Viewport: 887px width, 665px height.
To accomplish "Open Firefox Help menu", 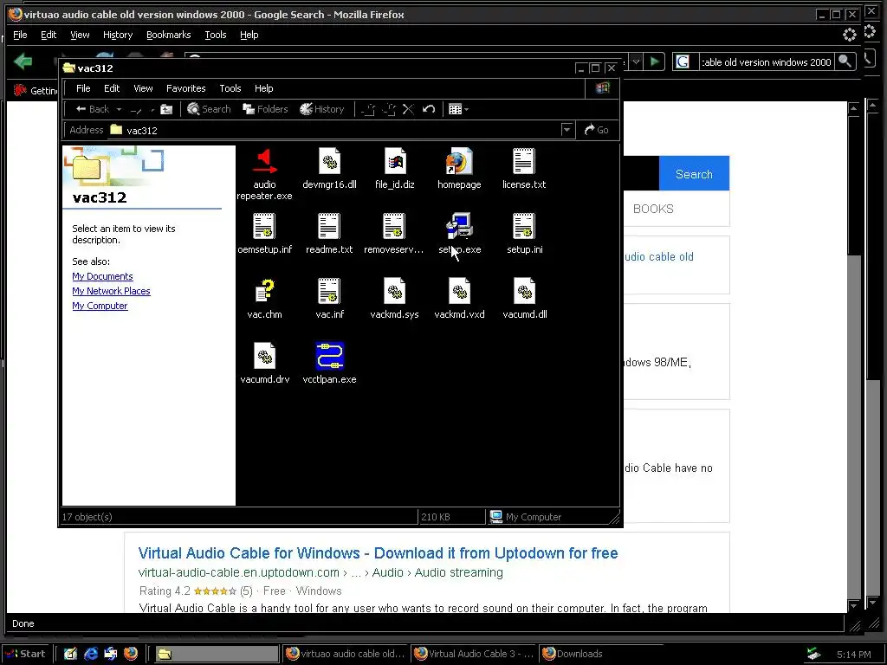I will point(249,35).
